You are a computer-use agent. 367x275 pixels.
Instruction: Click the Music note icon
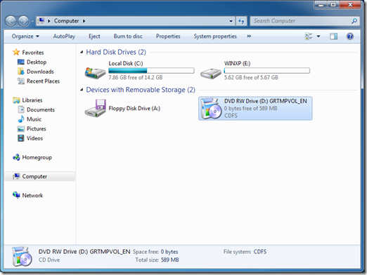click(21, 119)
